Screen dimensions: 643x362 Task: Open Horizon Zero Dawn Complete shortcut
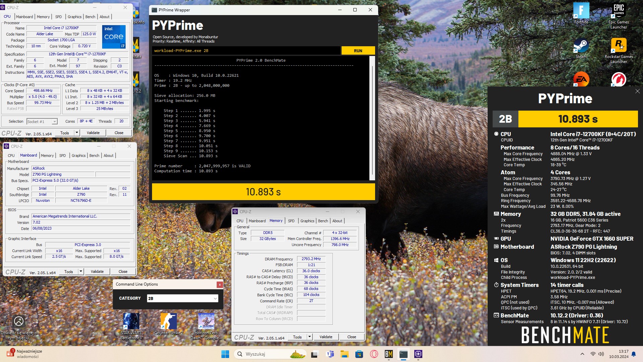pos(206,326)
